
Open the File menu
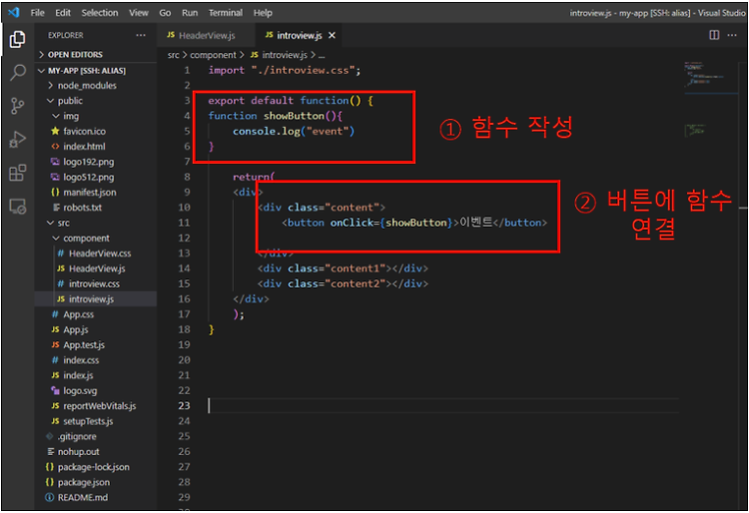(37, 13)
